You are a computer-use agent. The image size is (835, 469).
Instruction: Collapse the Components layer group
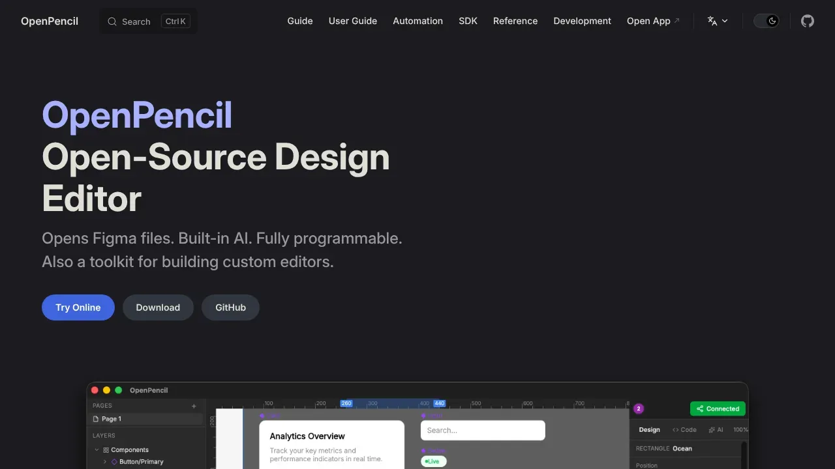pos(97,449)
